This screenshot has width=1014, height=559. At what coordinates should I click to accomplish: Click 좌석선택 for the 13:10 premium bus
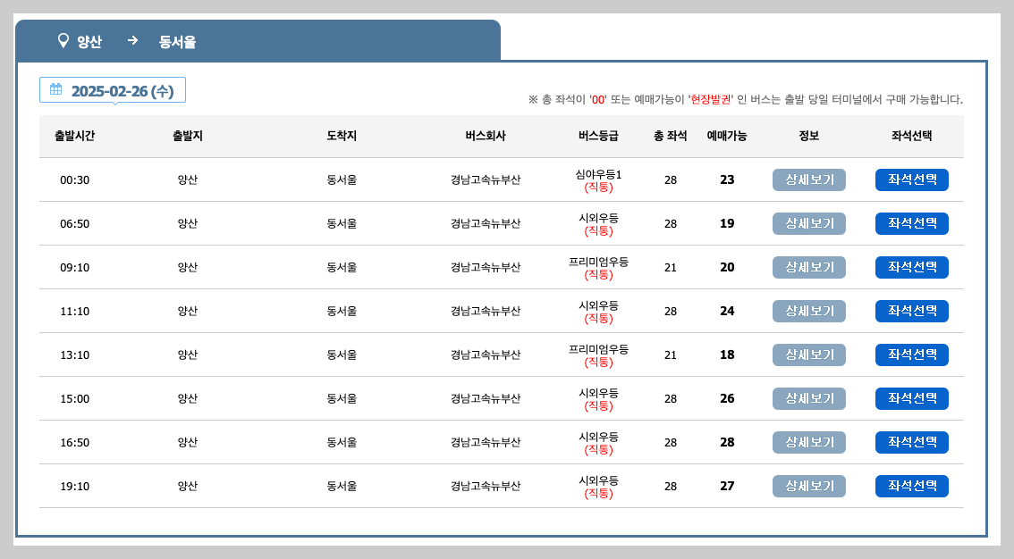[x=911, y=355]
